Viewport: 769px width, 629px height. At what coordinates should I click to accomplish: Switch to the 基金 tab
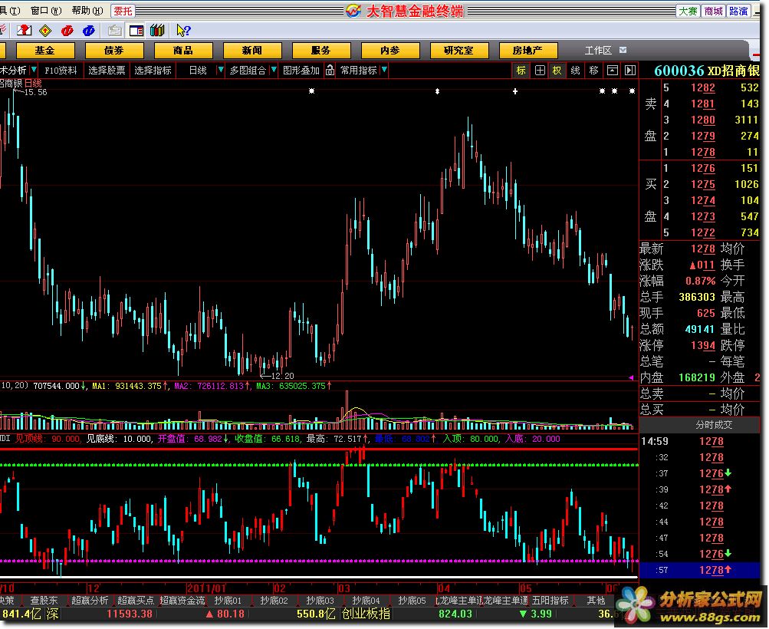pyautogui.click(x=45, y=50)
